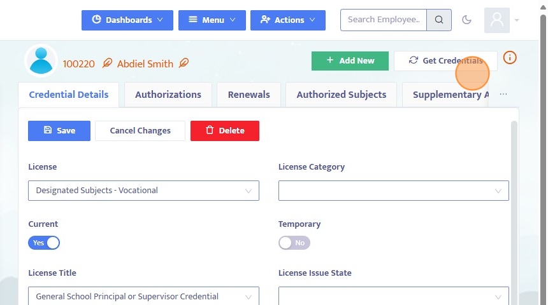548x305 pixels.
Task: Turn off the Current toggle
Action: point(44,243)
